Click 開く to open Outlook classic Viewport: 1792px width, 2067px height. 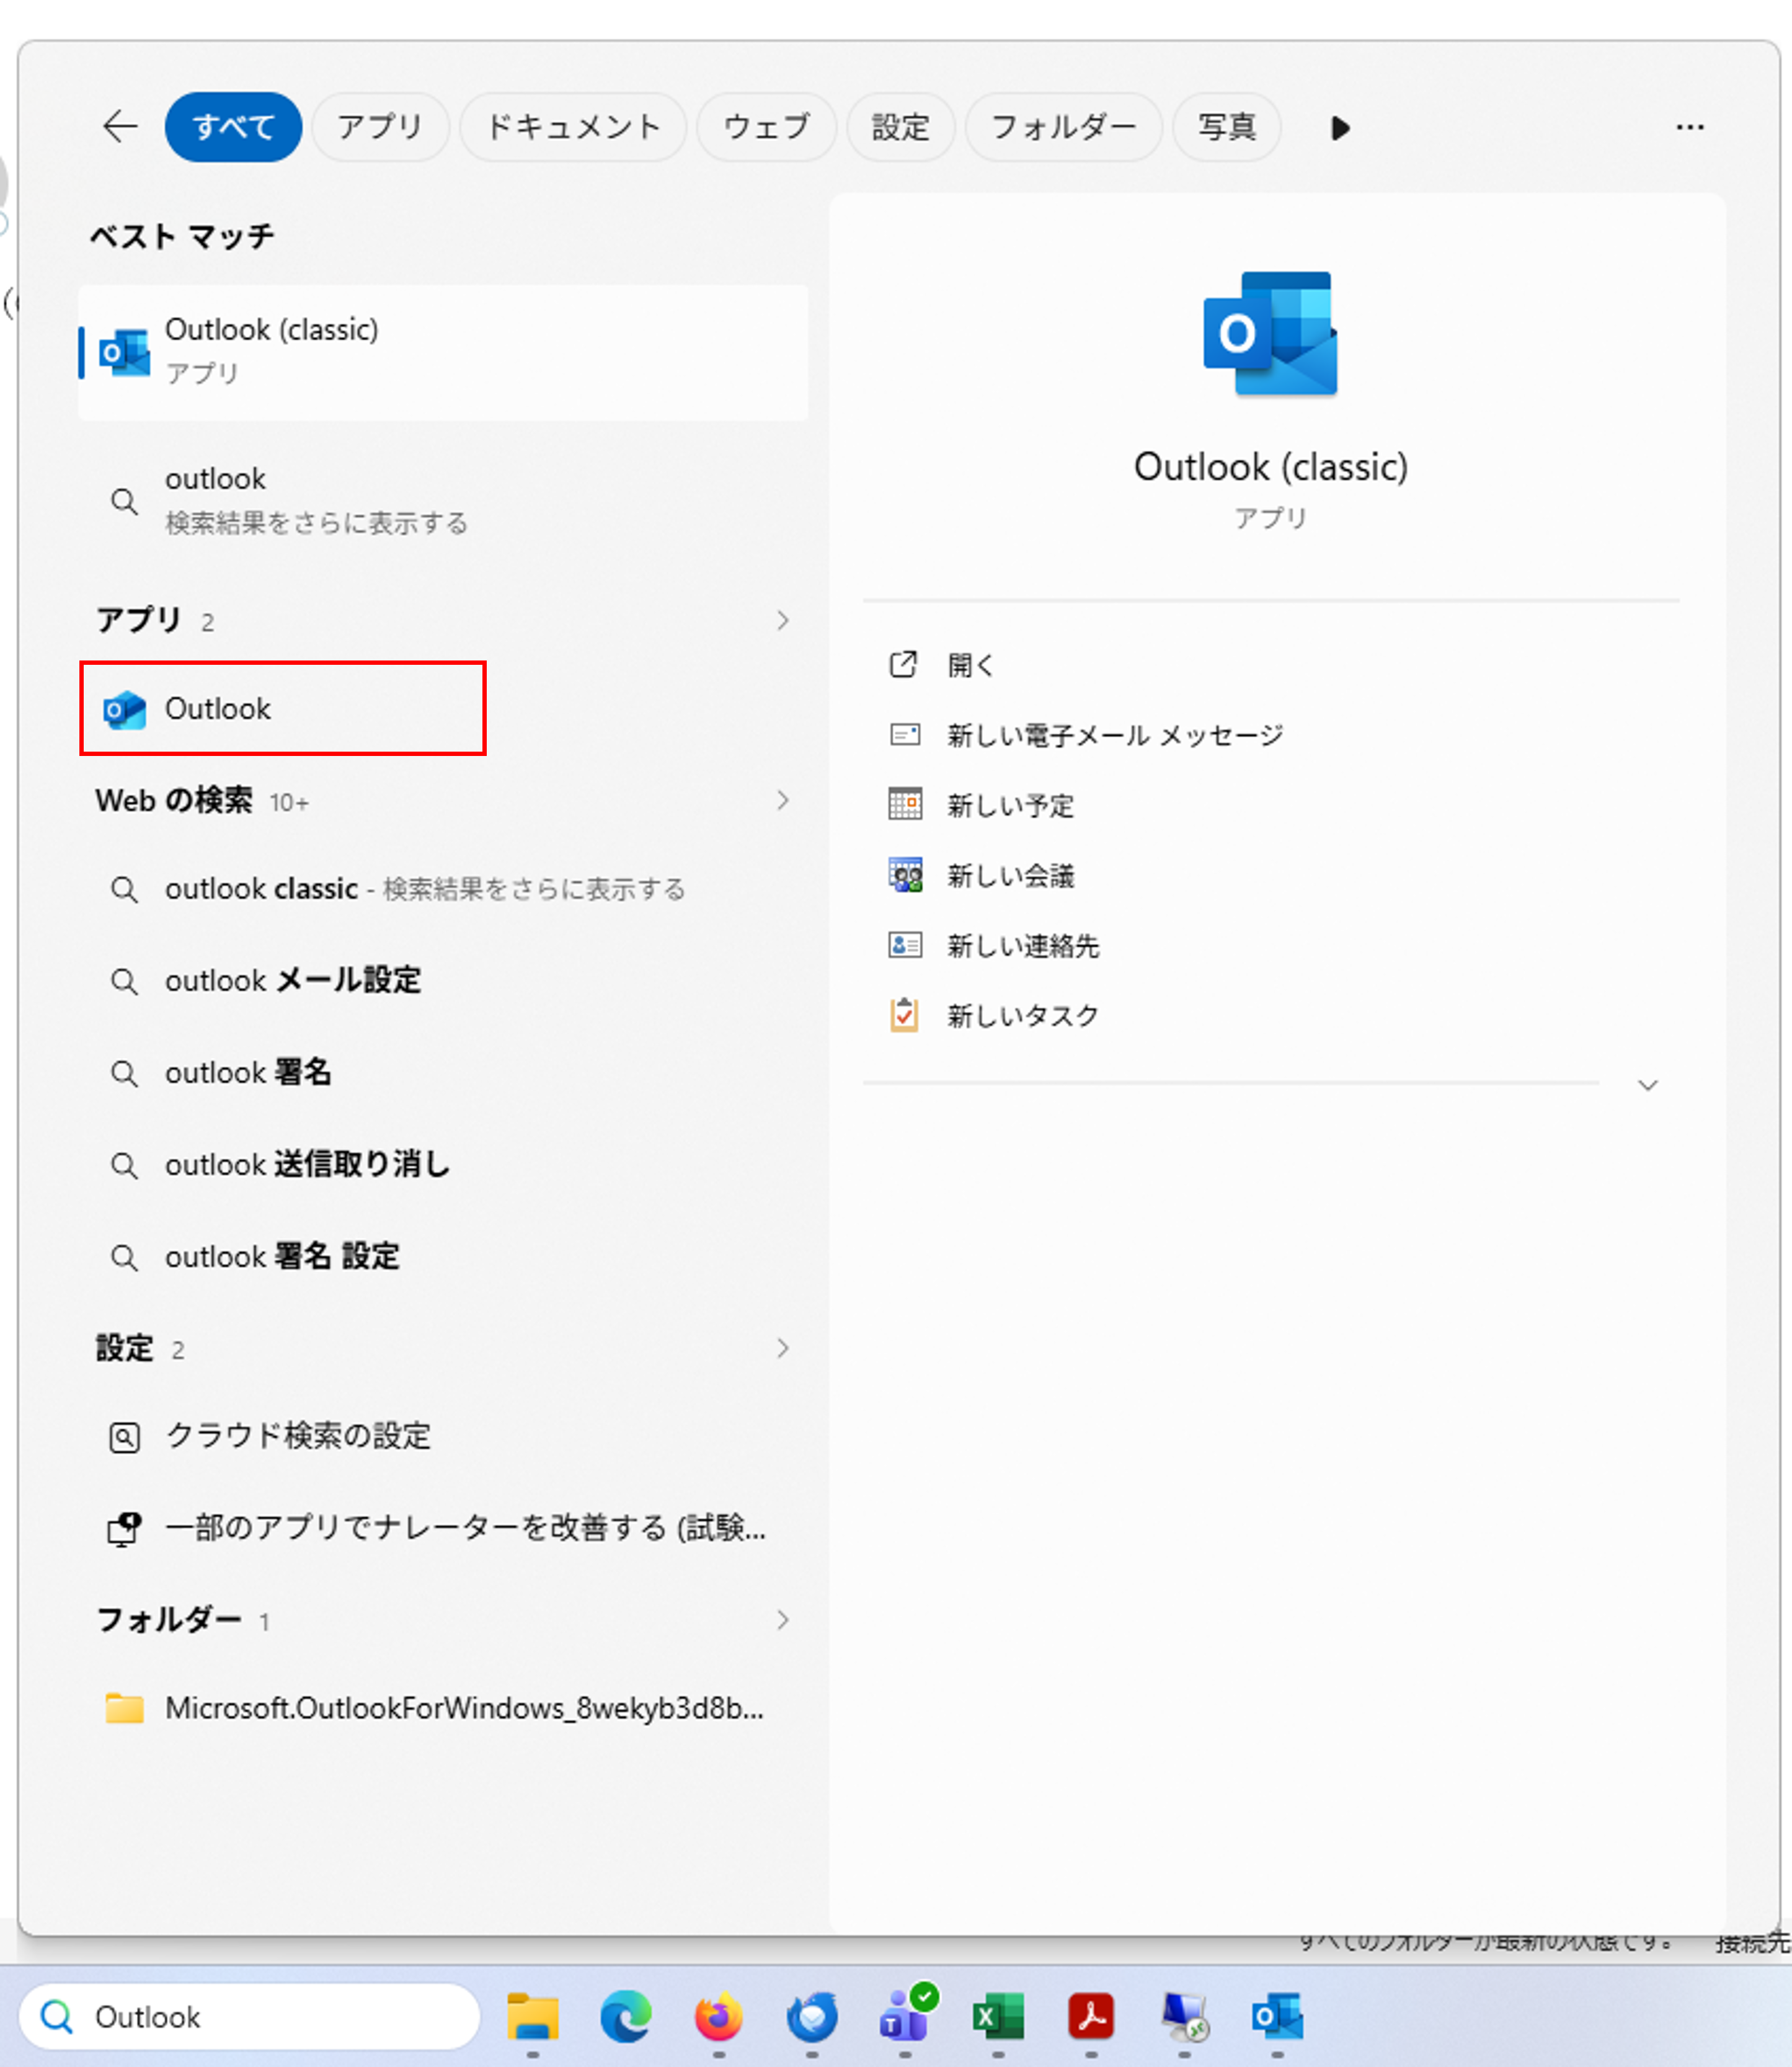click(970, 665)
